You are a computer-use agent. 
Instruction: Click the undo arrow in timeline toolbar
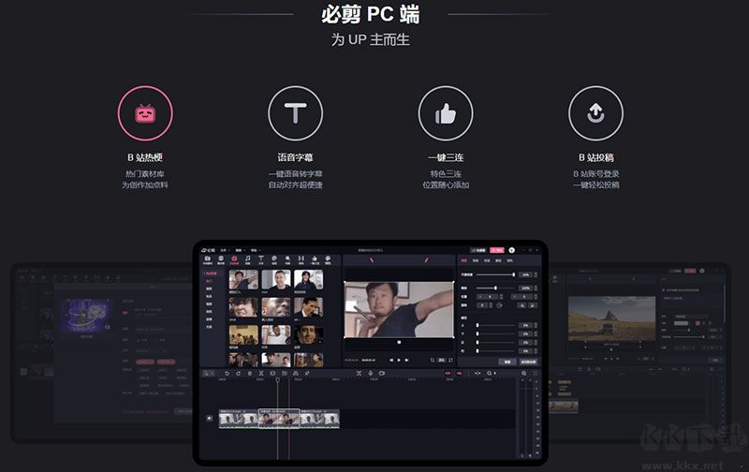pyautogui.click(x=228, y=373)
